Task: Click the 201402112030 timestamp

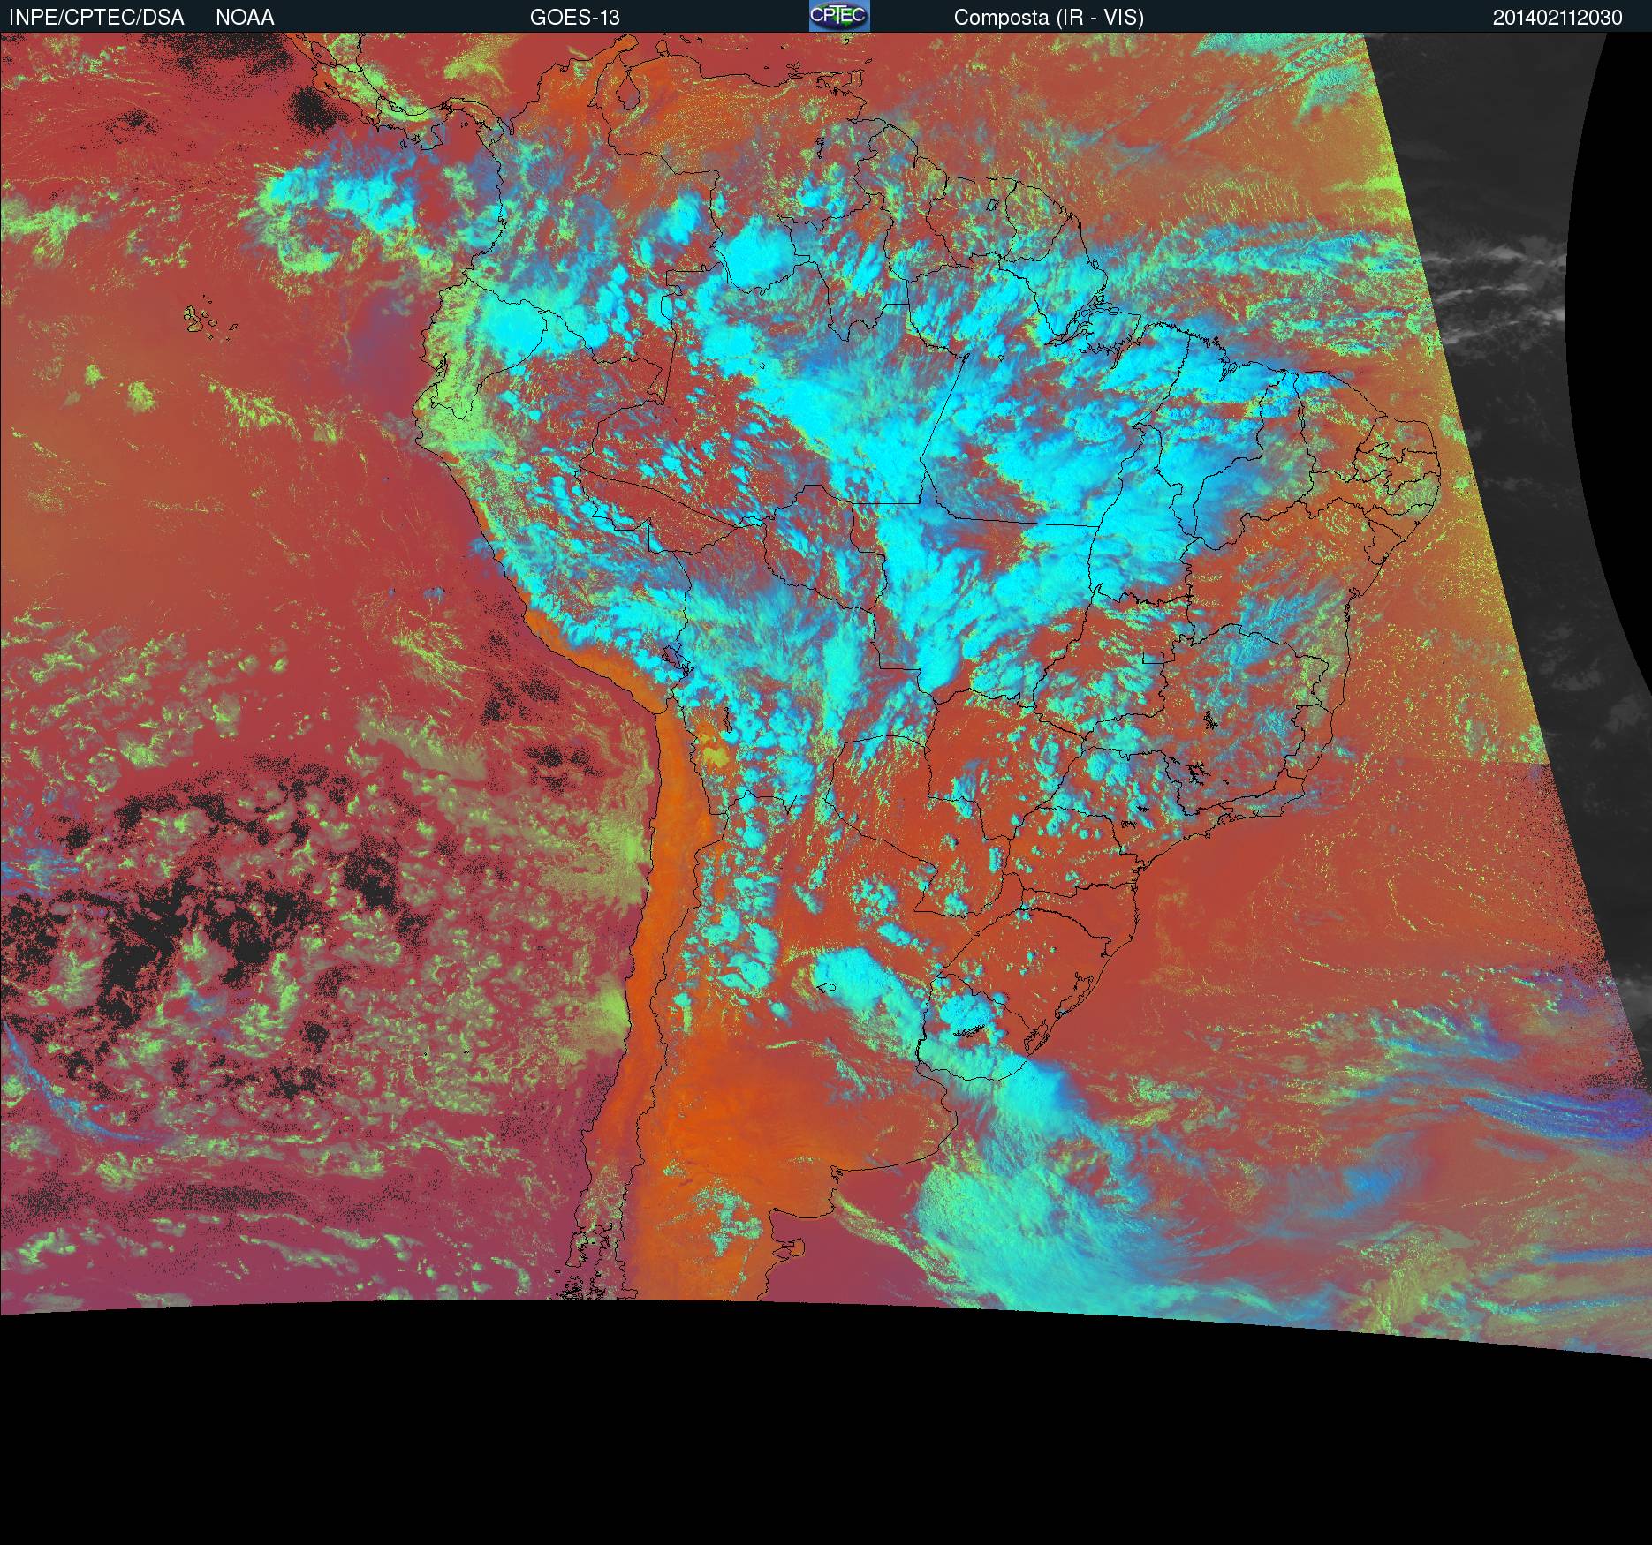Action: [x=1557, y=18]
